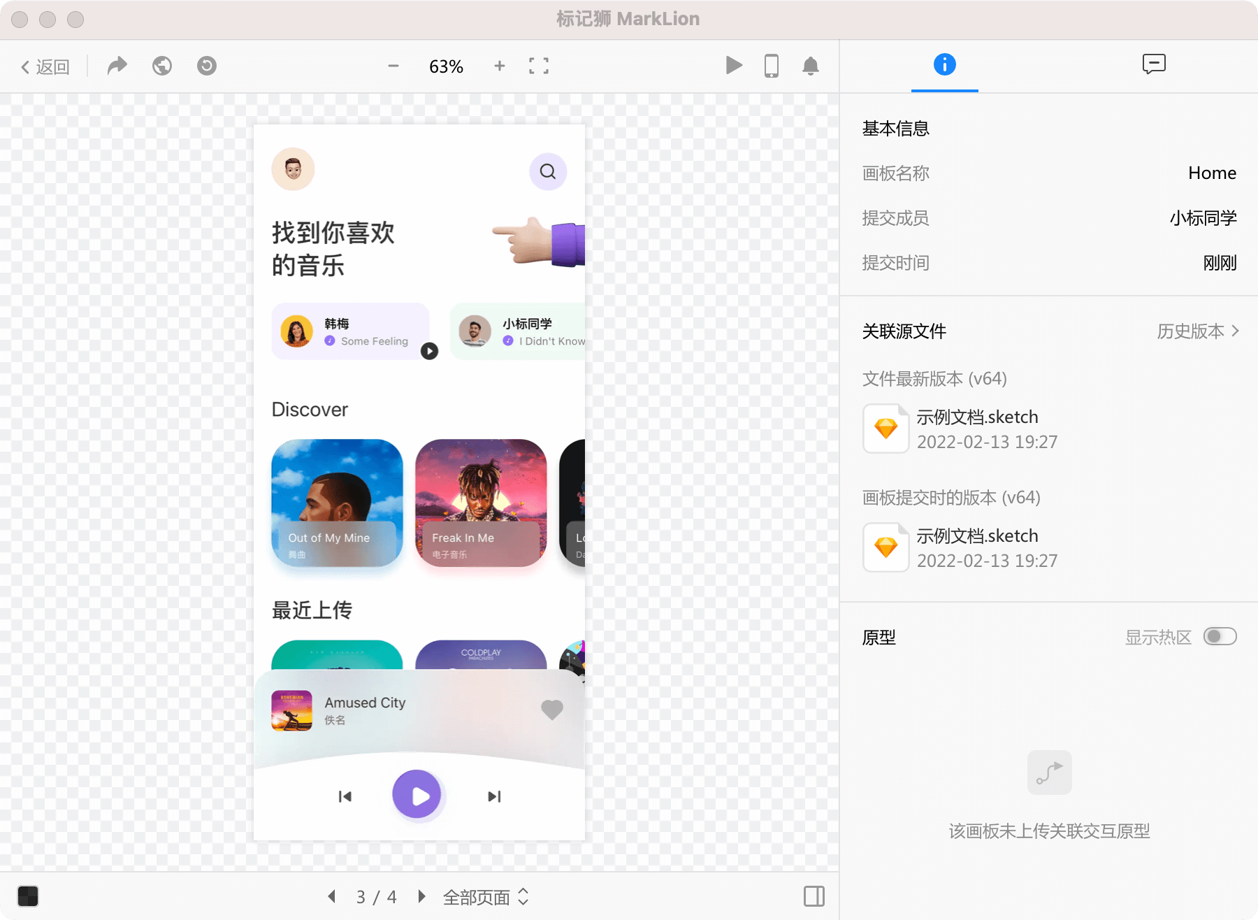Open mobile device preview icon

click(772, 66)
